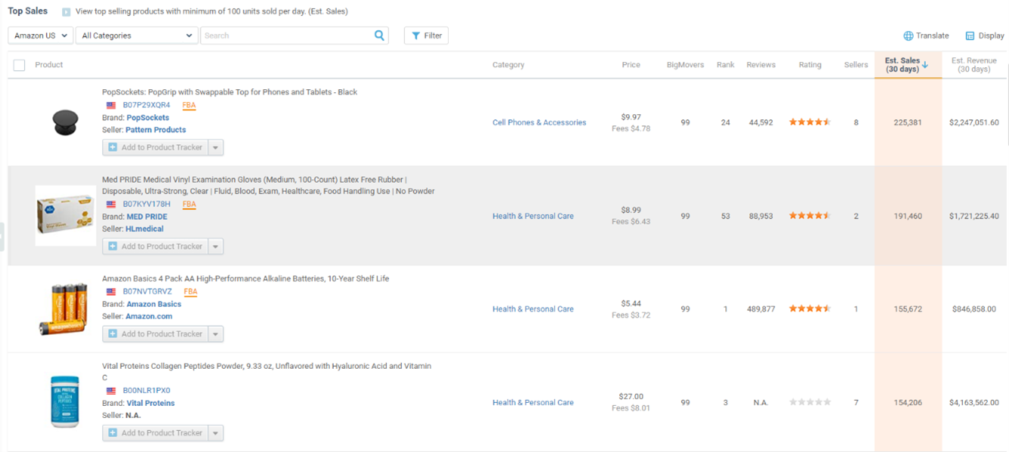Sort by the Est. Revenue column header
The image size is (1009, 452).
tap(974, 65)
